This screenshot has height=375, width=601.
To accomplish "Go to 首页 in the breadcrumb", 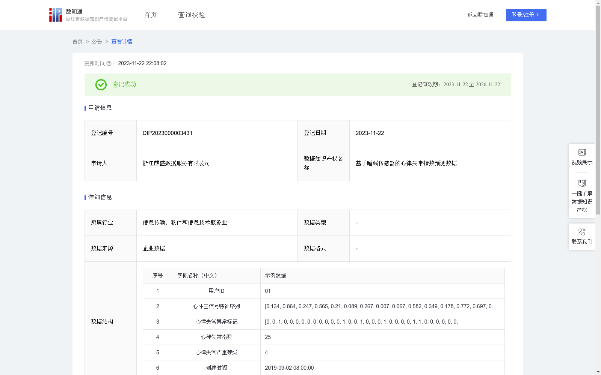I will click(77, 42).
